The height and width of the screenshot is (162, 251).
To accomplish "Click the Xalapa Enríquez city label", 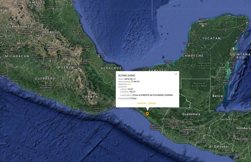I will click(87, 47).
